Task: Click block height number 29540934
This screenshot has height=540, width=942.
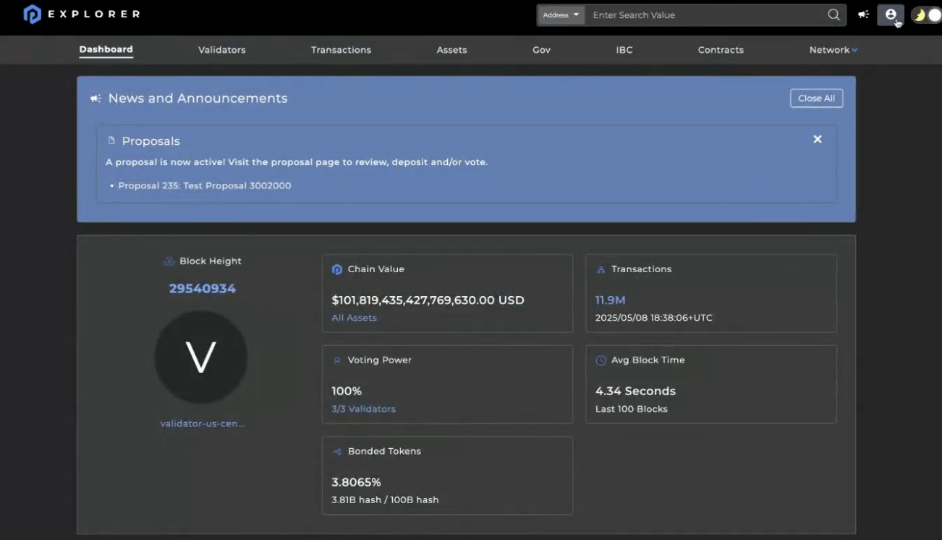Action: point(203,289)
